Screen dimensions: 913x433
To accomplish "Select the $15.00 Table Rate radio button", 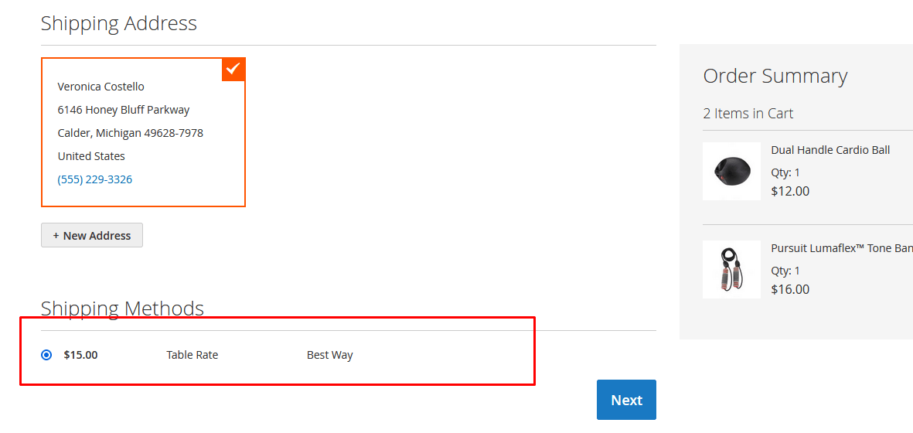I will [46, 355].
